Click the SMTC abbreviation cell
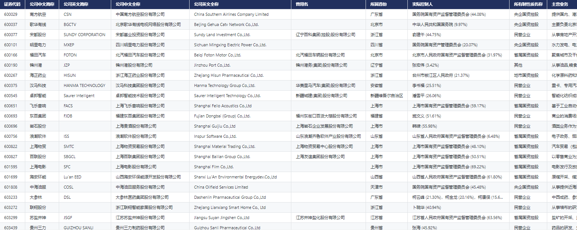 pos(85,146)
